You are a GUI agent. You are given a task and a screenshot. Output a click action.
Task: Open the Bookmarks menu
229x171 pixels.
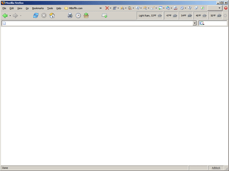38,8
